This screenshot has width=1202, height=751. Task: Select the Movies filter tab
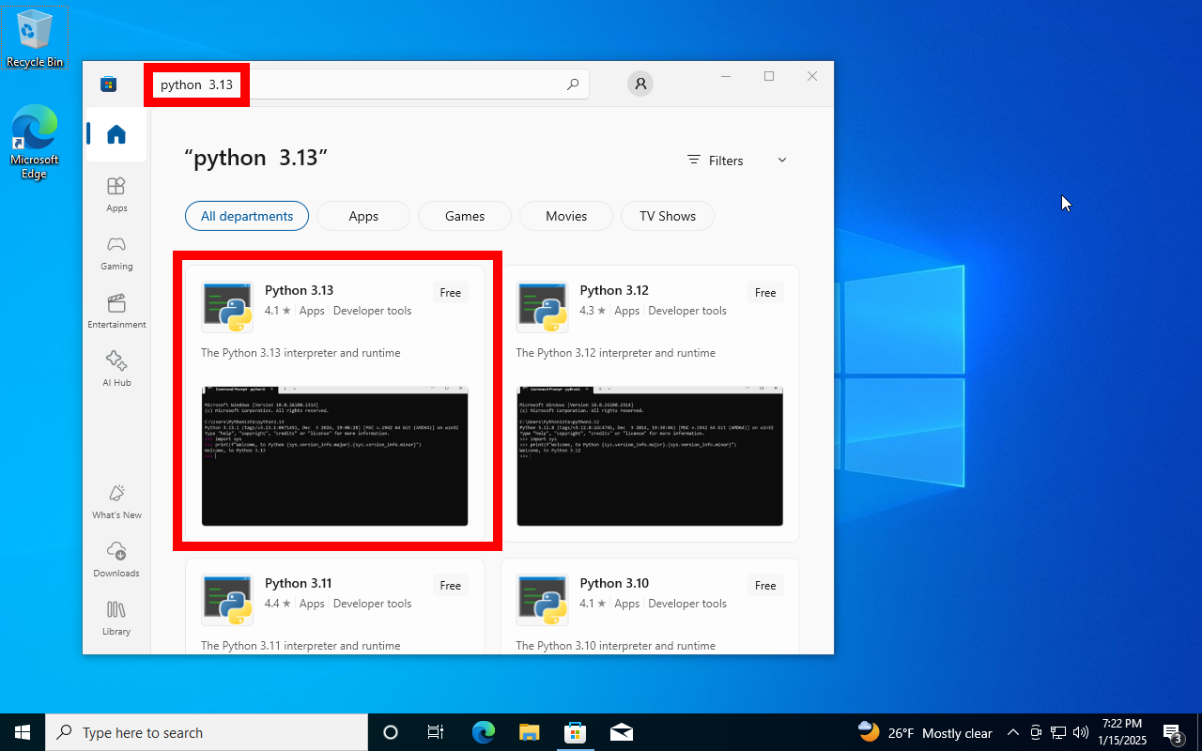pyautogui.click(x=566, y=216)
